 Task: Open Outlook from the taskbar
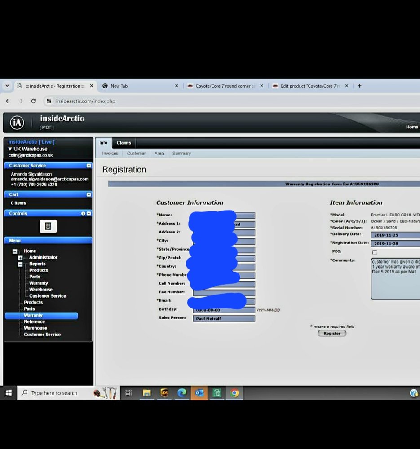(x=199, y=393)
